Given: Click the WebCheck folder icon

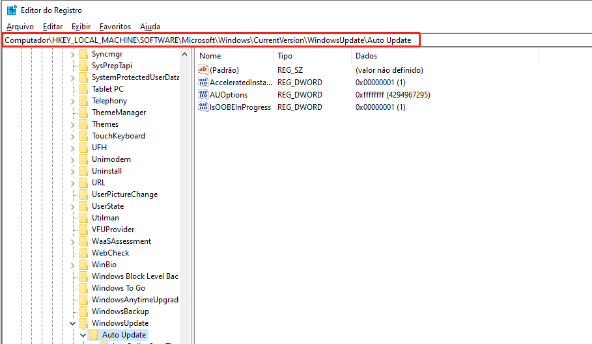Looking at the screenshot, I should [84, 253].
